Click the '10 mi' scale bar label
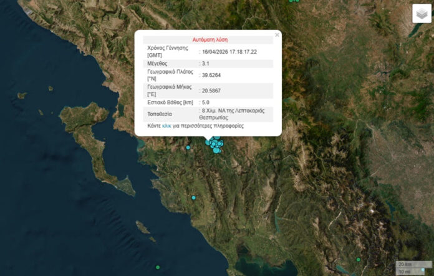This screenshot has width=434, height=276. click(405, 272)
